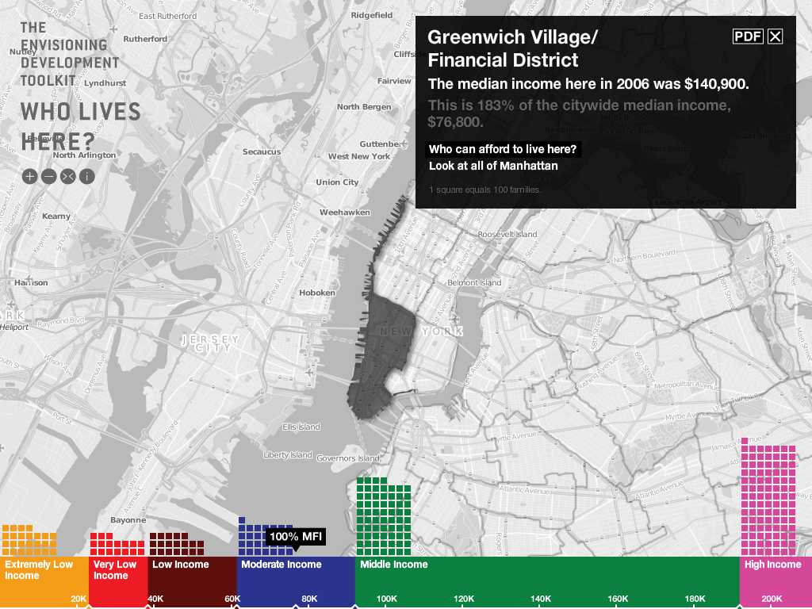This screenshot has width=812, height=609.
Task: Click 'Look at all of Manhattan' link
Action: [493, 166]
